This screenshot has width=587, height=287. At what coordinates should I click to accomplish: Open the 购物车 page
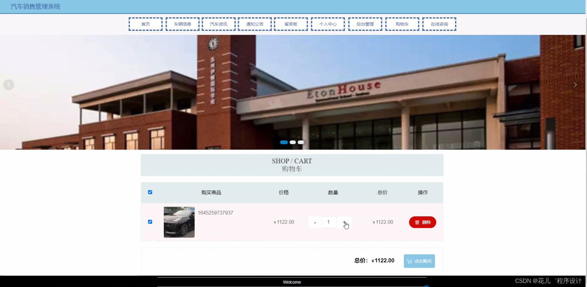402,24
